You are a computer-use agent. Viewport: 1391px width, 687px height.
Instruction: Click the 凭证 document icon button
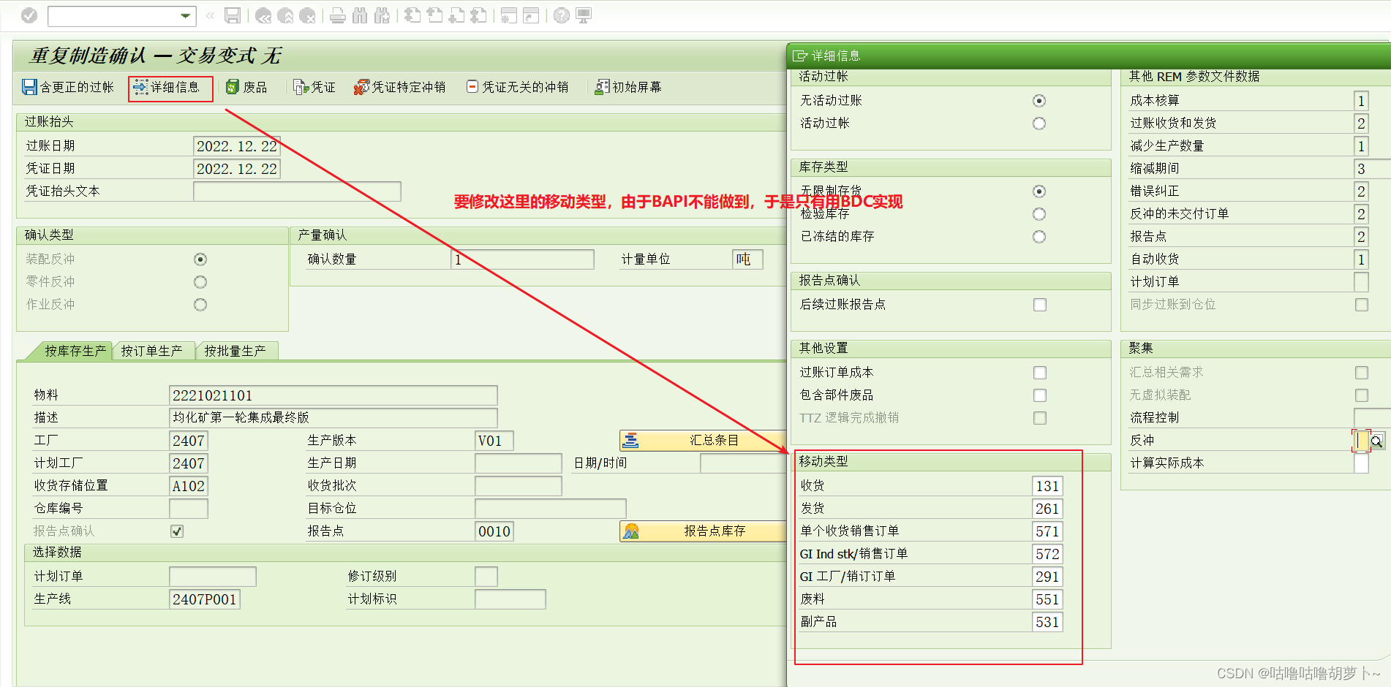(314, 87)
